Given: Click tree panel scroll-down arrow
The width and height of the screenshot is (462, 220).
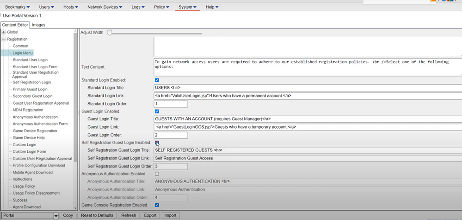Looking at the screenshot, I should pyautogui.click(x=75, y=208).
